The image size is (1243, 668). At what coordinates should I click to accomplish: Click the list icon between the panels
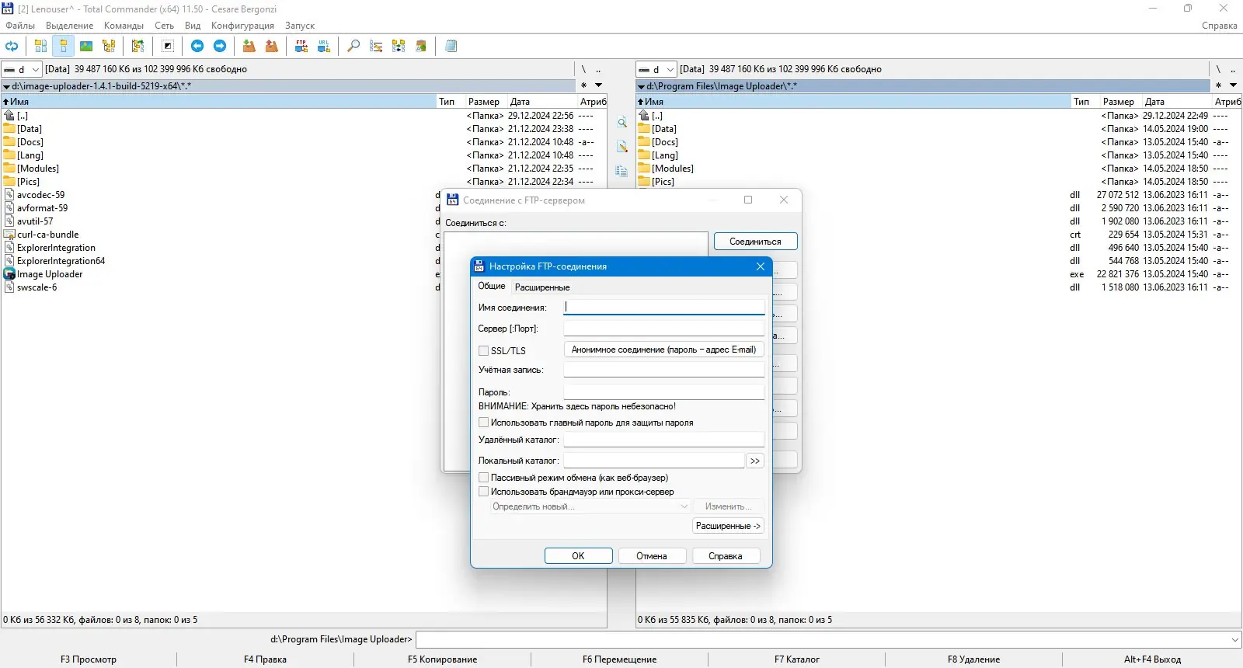[x=621, y=171]
